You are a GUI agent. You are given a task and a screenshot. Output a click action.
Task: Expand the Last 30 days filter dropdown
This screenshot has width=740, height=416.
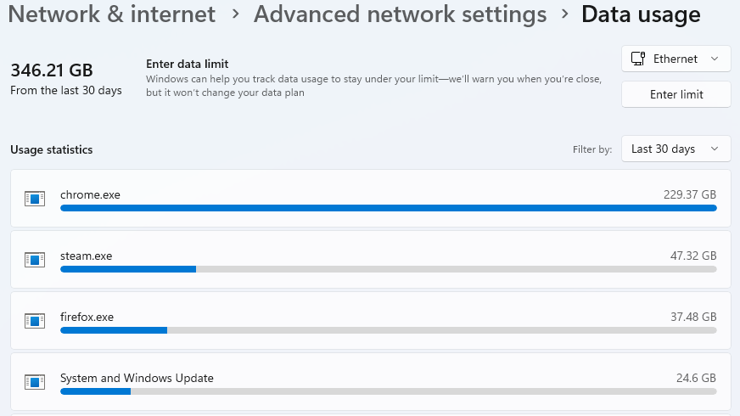[676, 149]
